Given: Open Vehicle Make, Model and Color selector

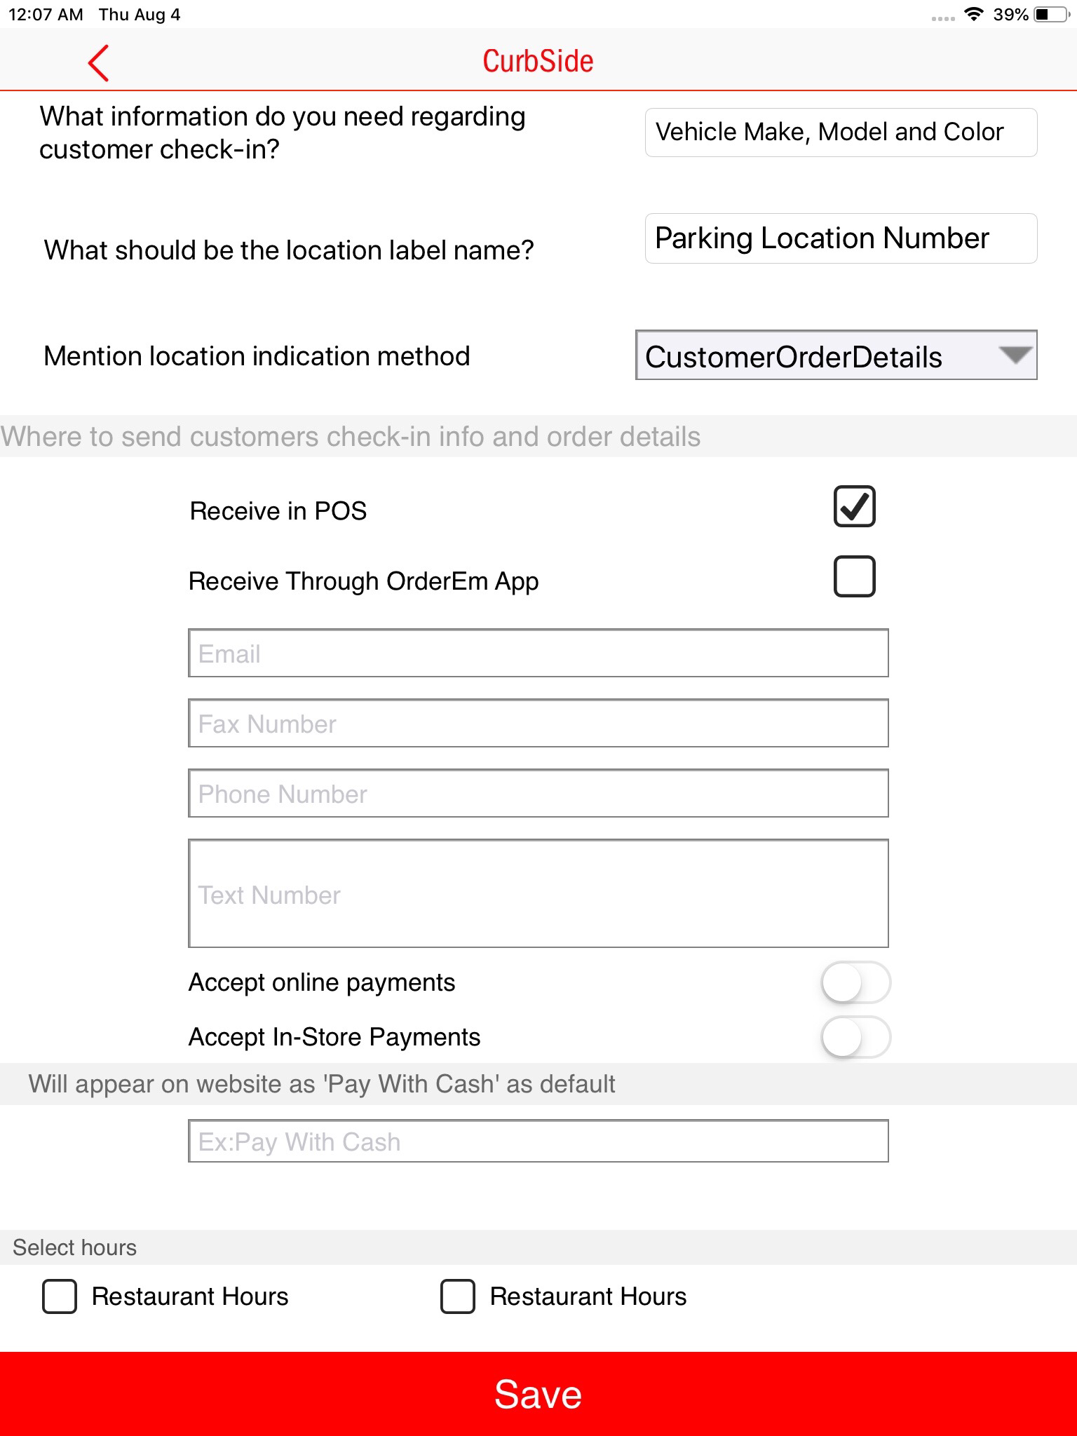Looking at the screenshot, I should tap(840, 133).
